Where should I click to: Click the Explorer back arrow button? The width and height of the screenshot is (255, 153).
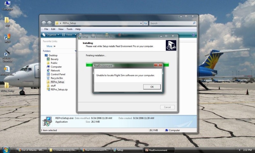click(44, 23)
